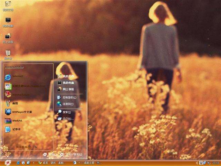The width and height of the screenshot is (221, 166).
Task: Click the flower Start button on taskbar
Action: (x=8, y=163)
